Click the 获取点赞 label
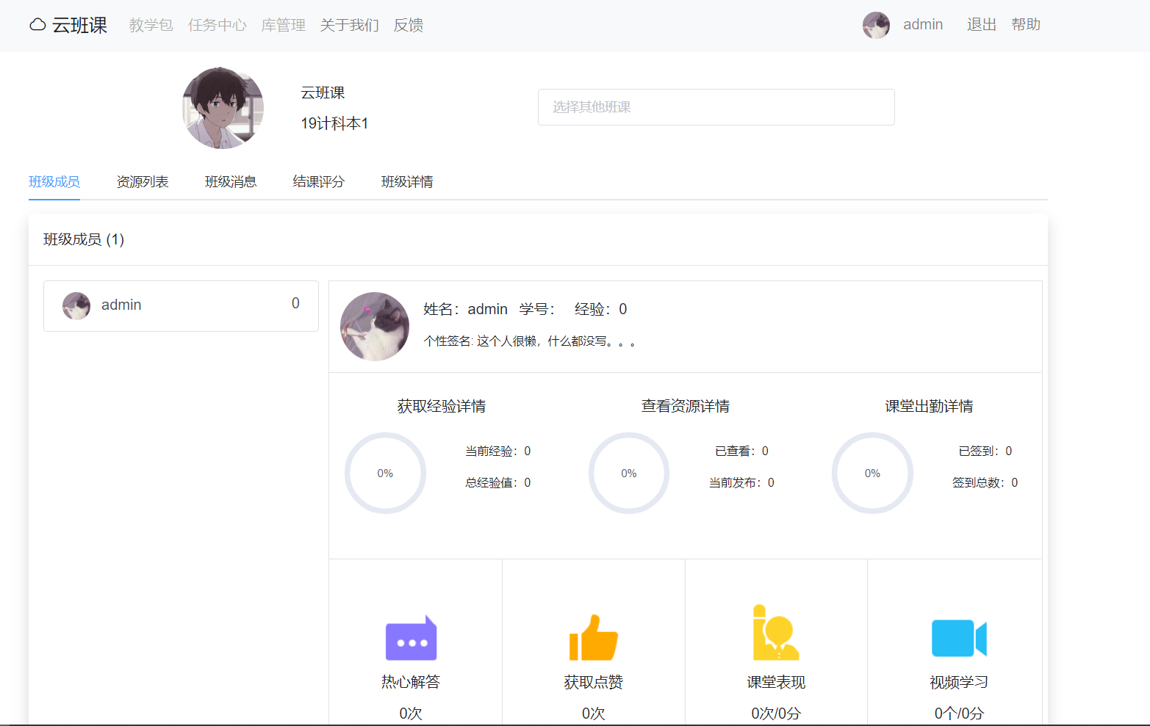The height and width of the screenshot is (726, 1150). click(x=594, y=682)
